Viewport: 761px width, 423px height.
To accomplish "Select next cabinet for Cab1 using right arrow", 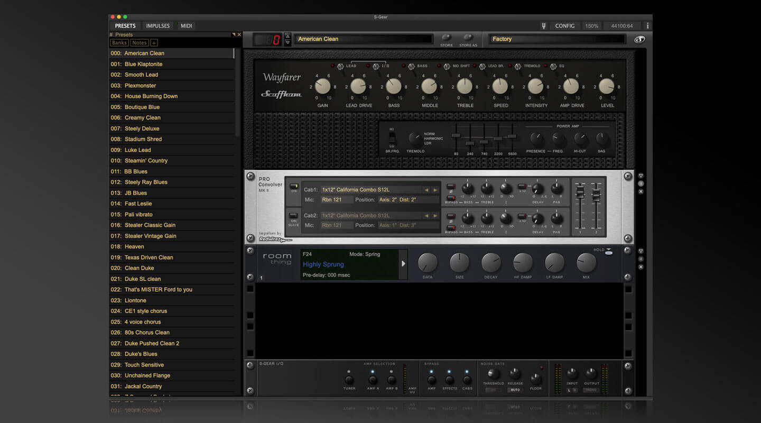I will [x=435, y=190].
